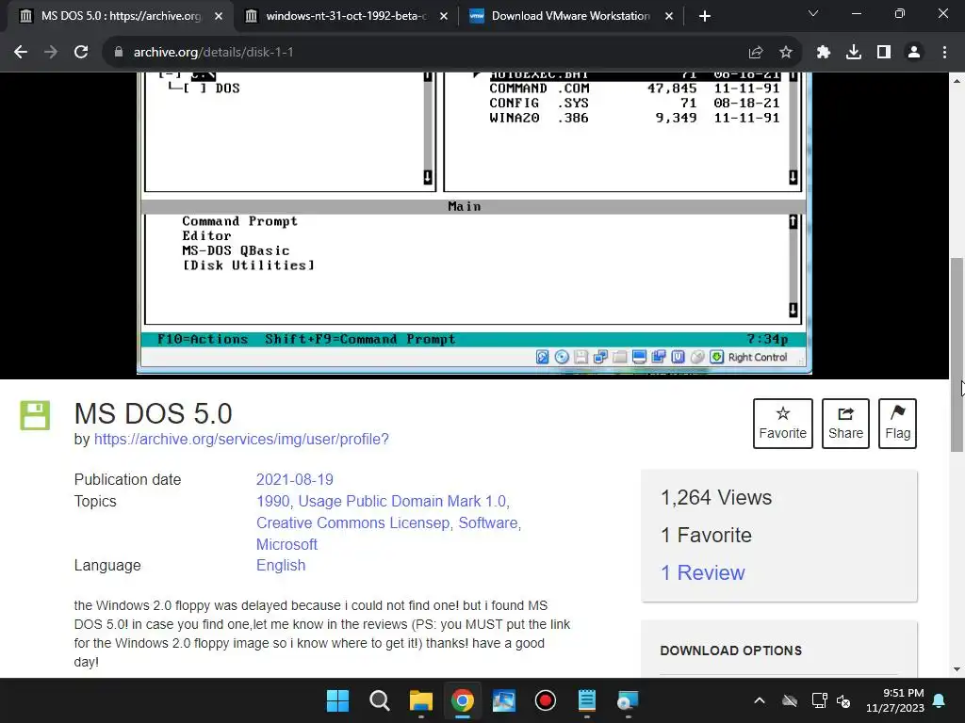
Task: Open File Explorer from the taskbar
Action: tap(421, 700)
